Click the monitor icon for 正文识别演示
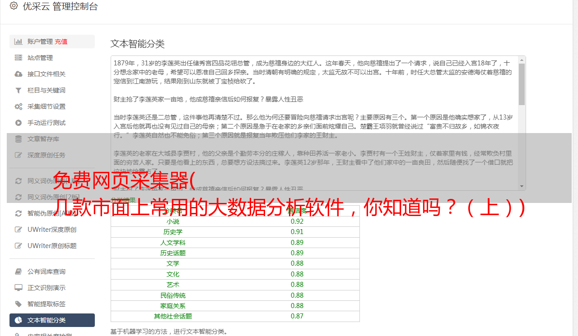 (19, 288)
